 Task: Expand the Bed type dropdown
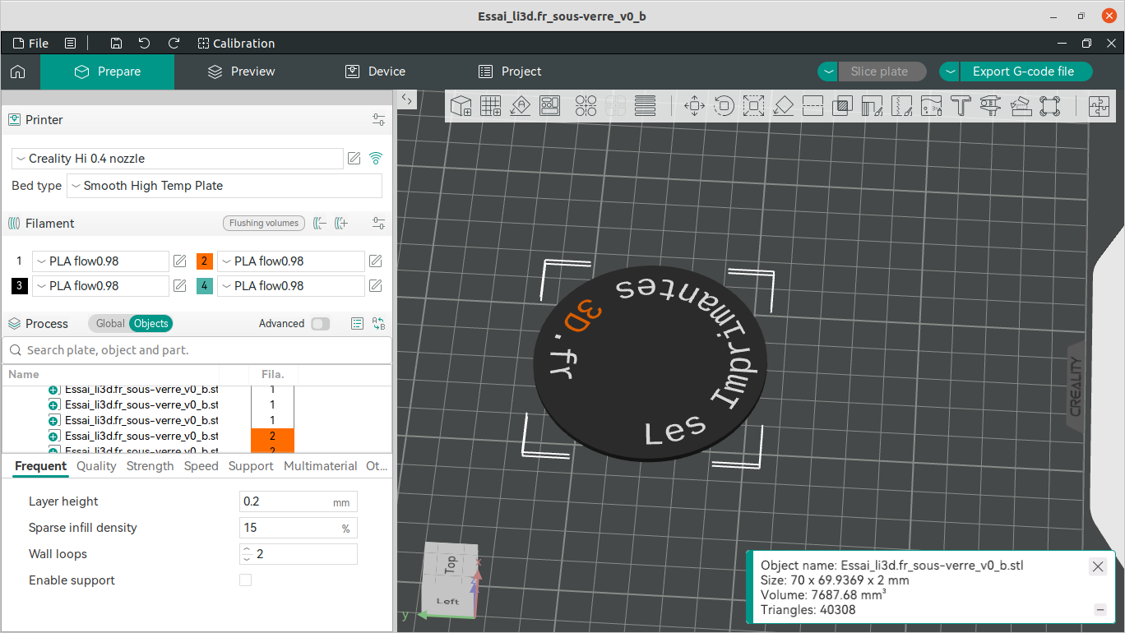(224, 186)
